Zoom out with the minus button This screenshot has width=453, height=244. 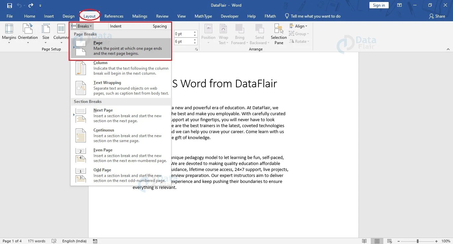click(399, 241)
